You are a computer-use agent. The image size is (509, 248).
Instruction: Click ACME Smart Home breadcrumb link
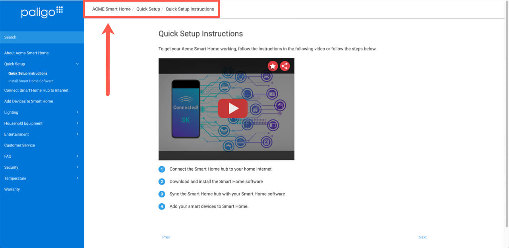point(111,9)
